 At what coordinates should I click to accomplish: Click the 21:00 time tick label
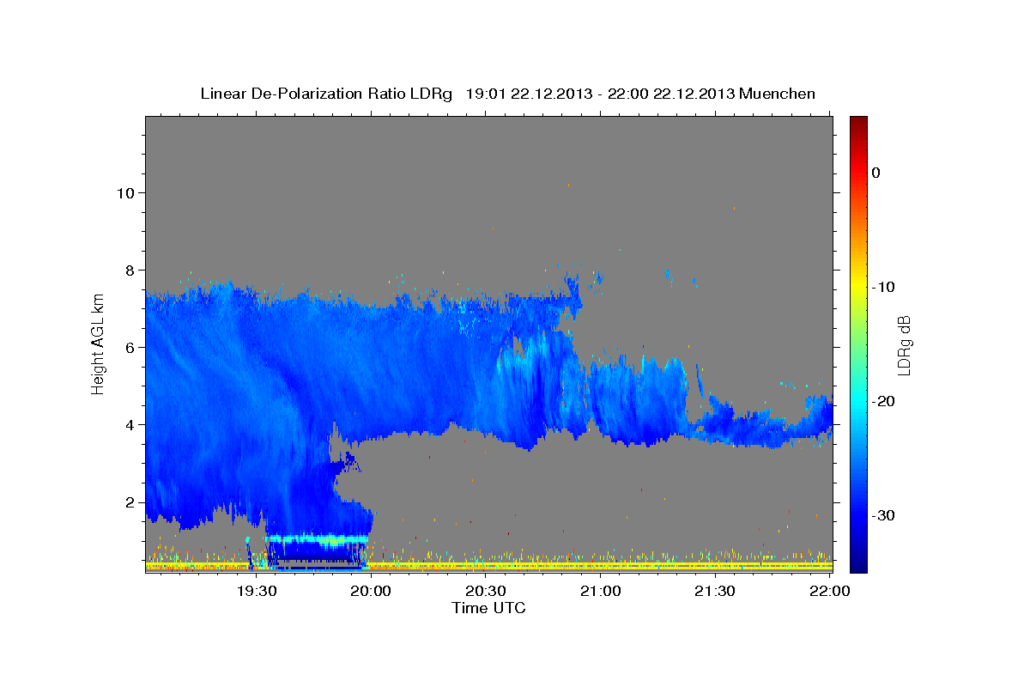click(601, 592)
